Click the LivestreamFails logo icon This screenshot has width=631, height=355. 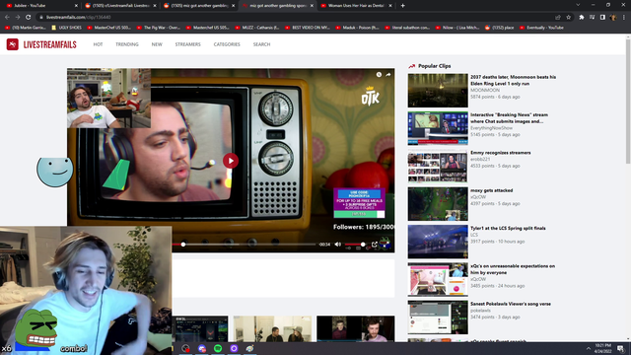13,44
